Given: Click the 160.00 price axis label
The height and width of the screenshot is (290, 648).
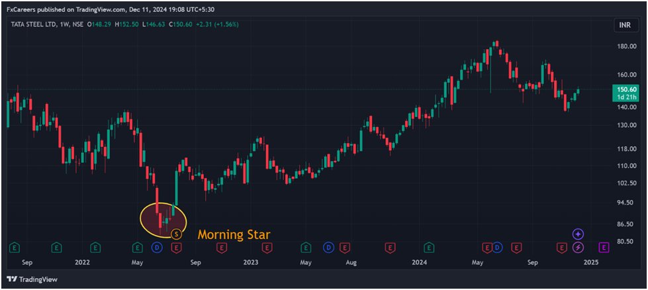Looking at the screenshot, I should coord(627,75).
